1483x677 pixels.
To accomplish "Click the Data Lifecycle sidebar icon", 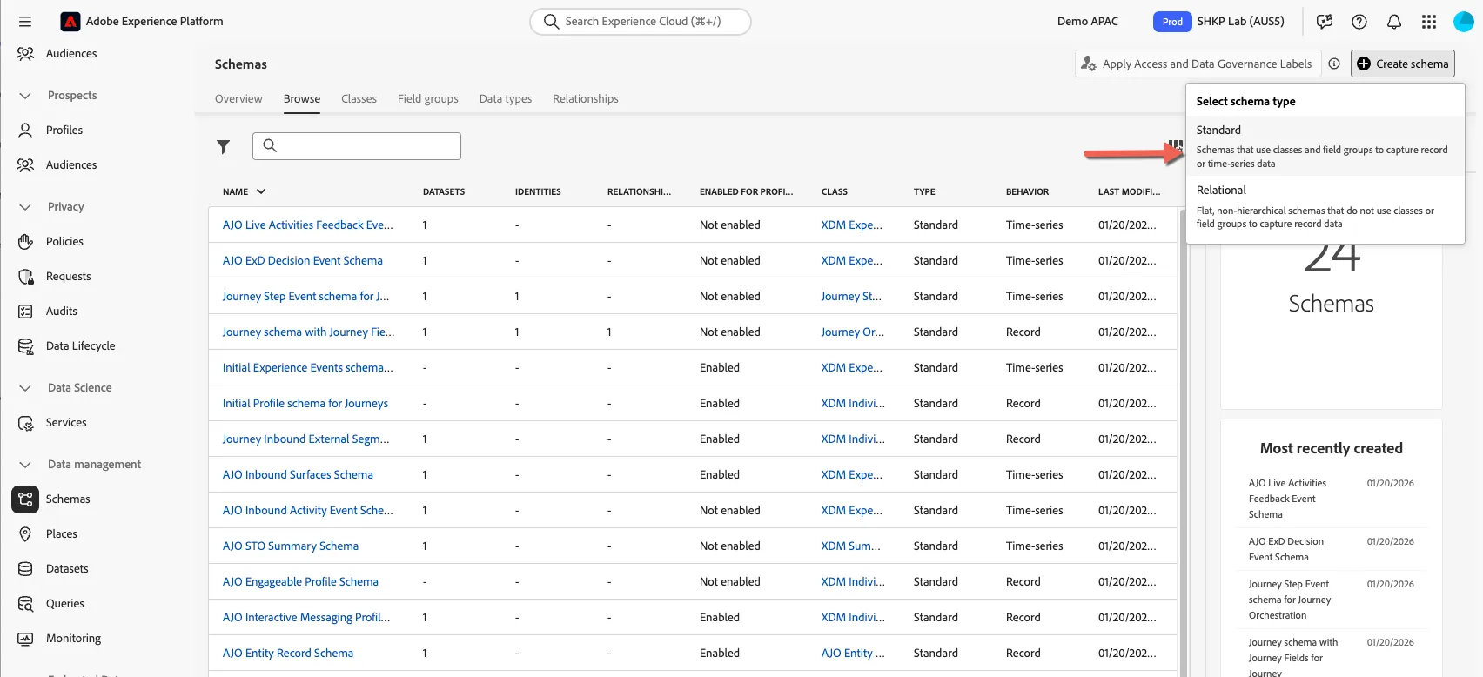I will [x=26, y=346].
